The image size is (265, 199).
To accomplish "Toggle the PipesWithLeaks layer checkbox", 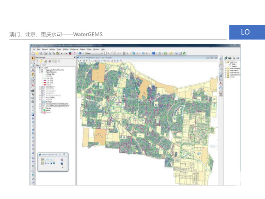I will coord(42,72).
